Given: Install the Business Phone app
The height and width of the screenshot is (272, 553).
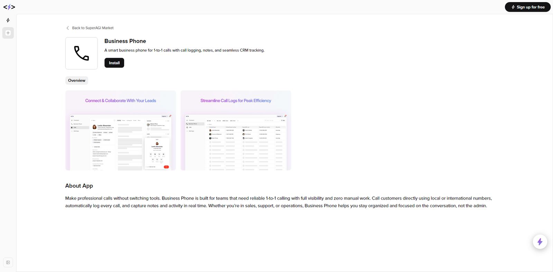Looking at the screenshot, I should [114, 63].
